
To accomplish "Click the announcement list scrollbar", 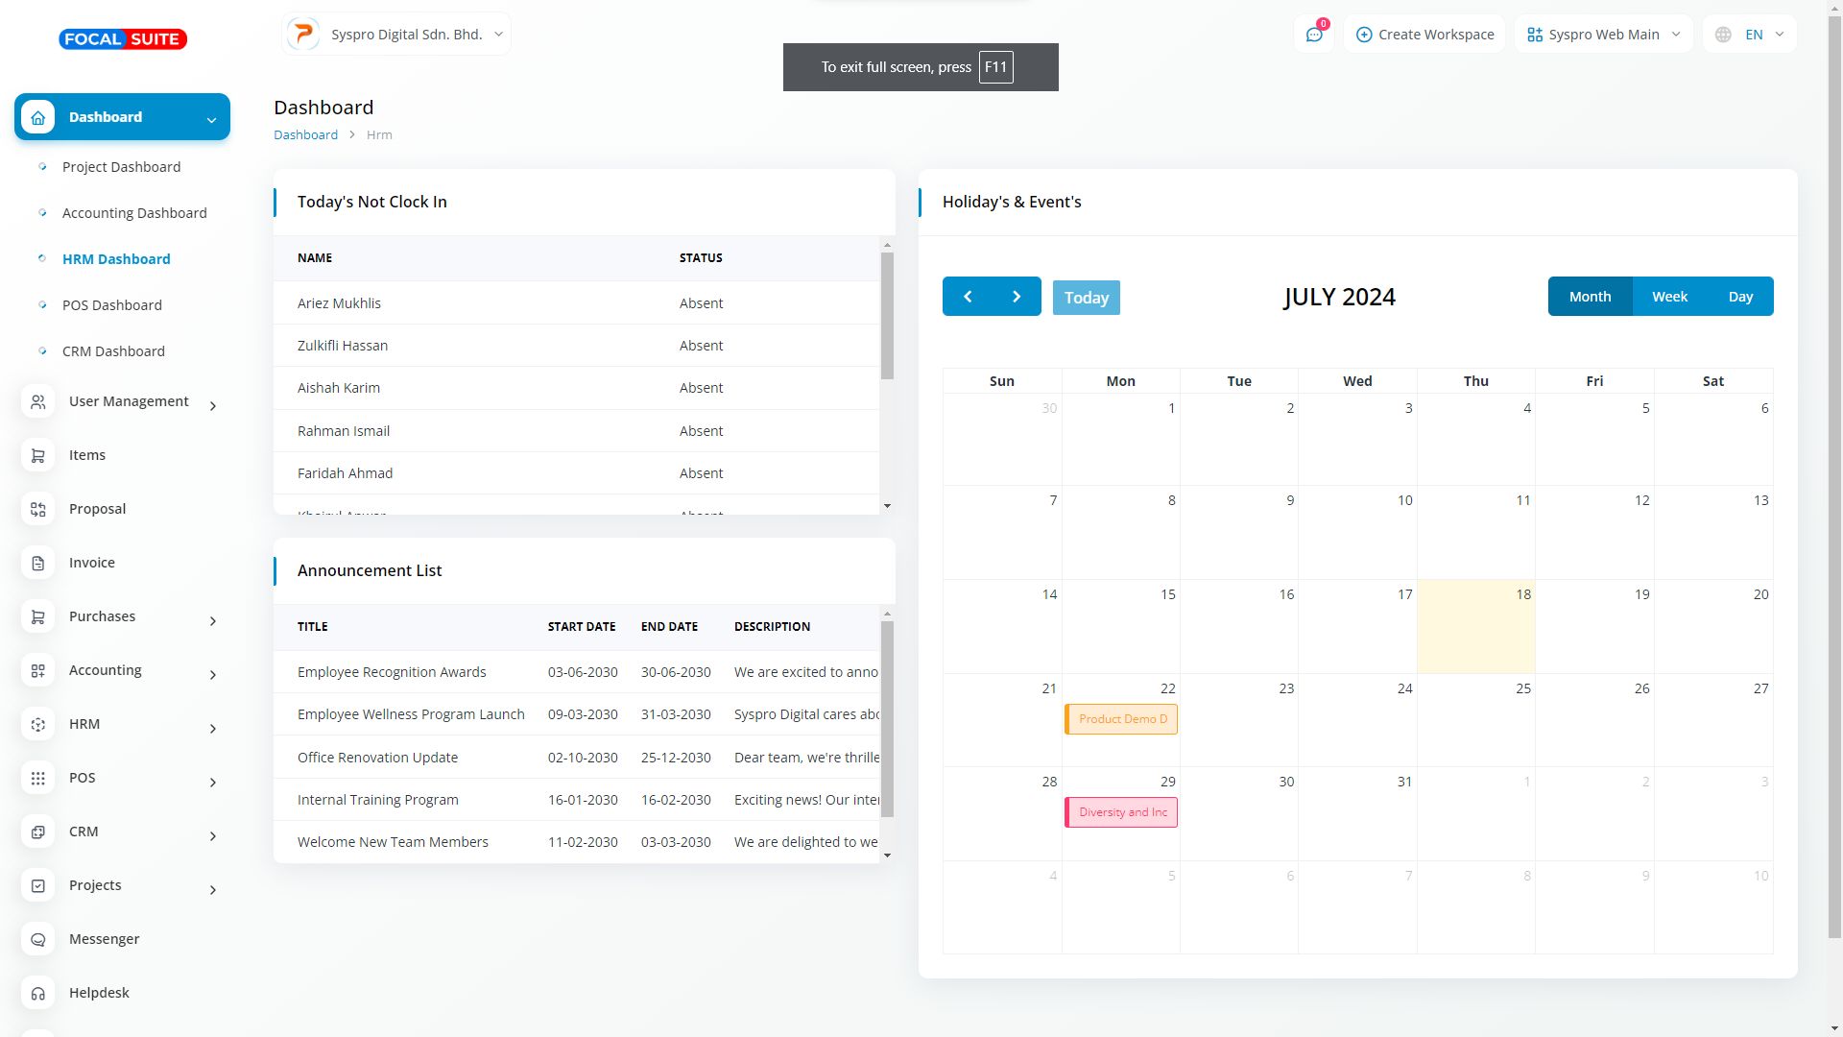I will (x=887, y=718).
